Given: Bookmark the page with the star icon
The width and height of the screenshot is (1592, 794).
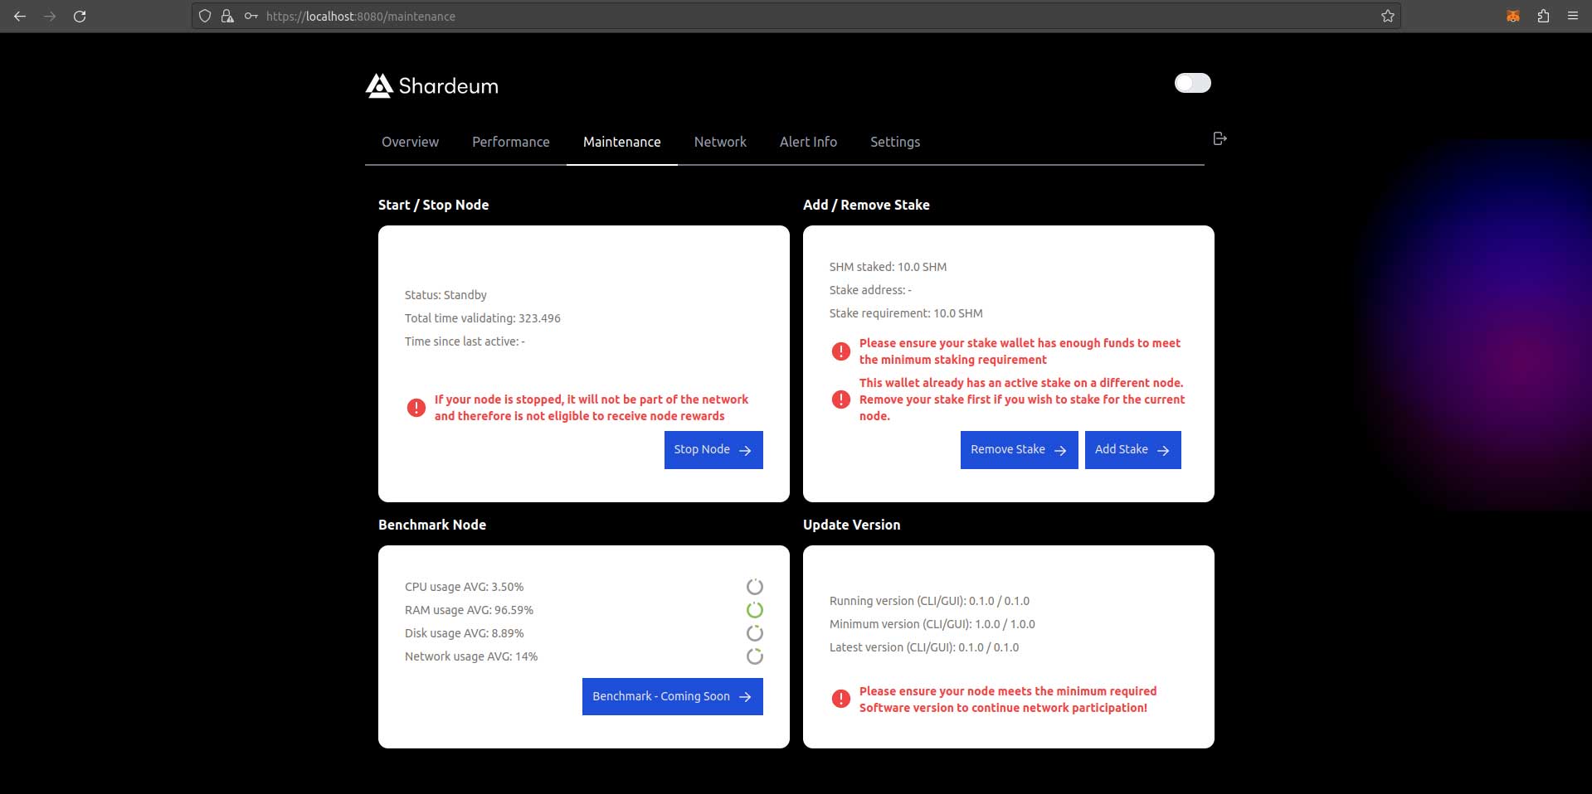Looking at the screenshot, I should coord(1387,16).
